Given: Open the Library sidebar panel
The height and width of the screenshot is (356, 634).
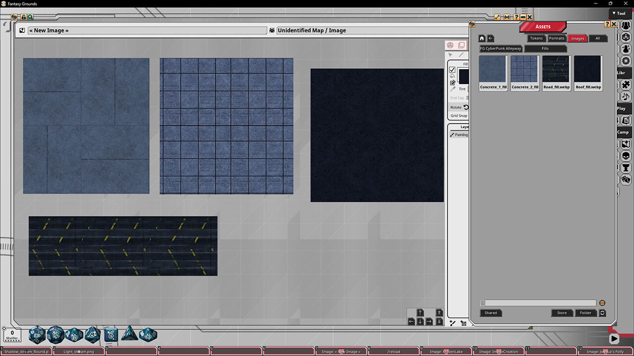Looking at the screenshot, I should (x=623, y=73).
